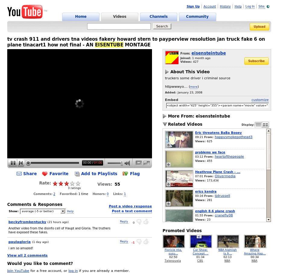
Task: Pause the video with the pause button
Action: tap(13, 163)
